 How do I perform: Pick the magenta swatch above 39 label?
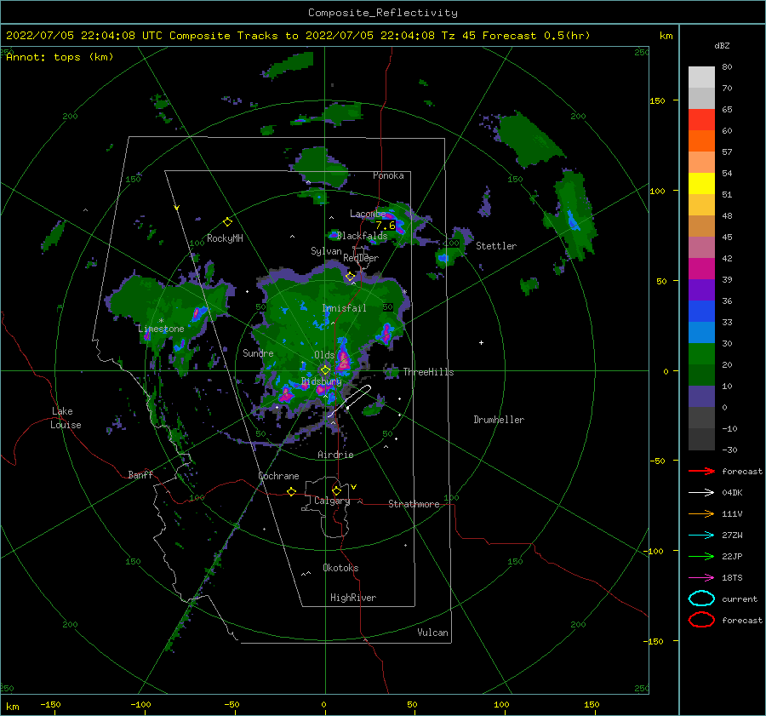(701, 269)
